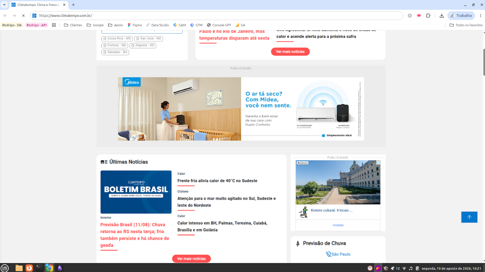Select the Fortuna - ND recent city
The image size is (485, 272).
(x=115, y=45)
